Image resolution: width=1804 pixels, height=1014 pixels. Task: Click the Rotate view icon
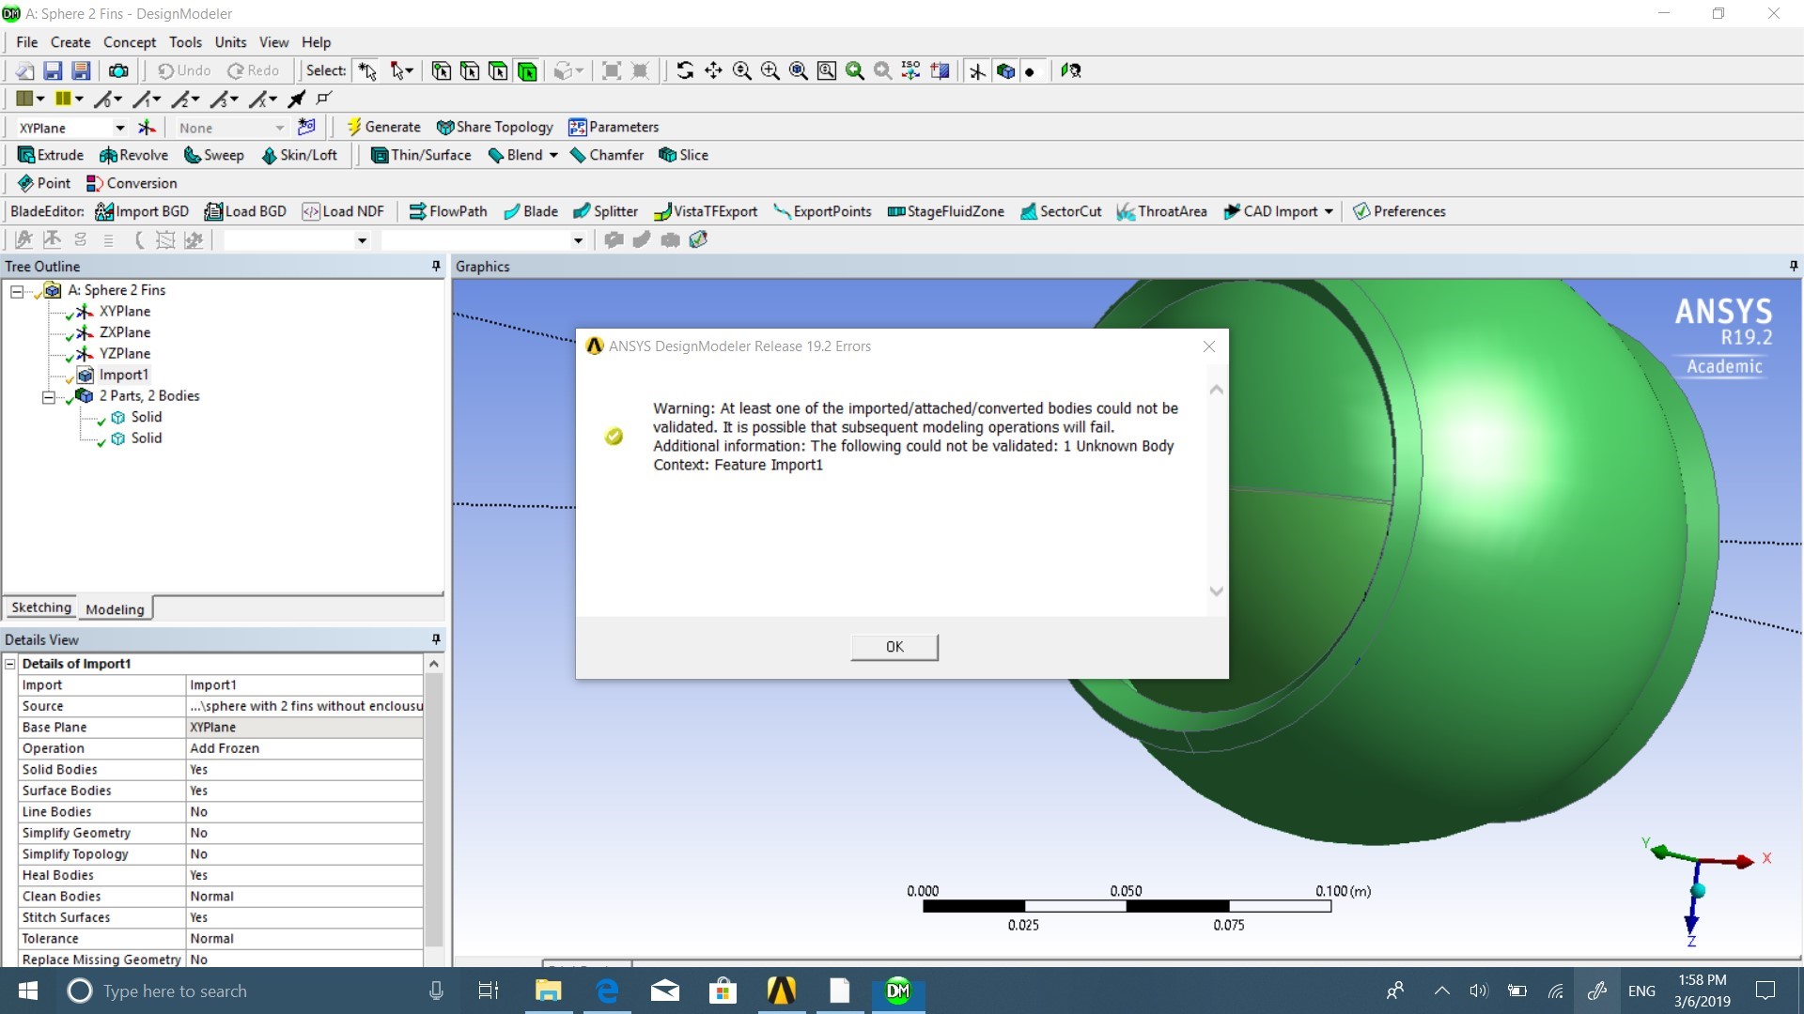pyautogui.click(x=685, y=70)
